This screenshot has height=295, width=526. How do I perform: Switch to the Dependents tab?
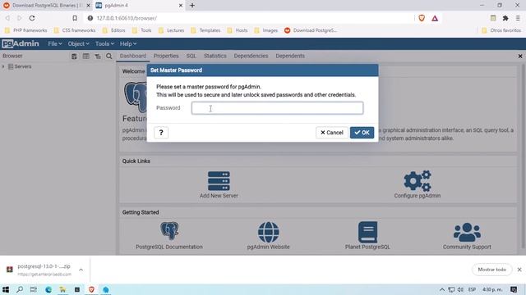coord(290,56)
